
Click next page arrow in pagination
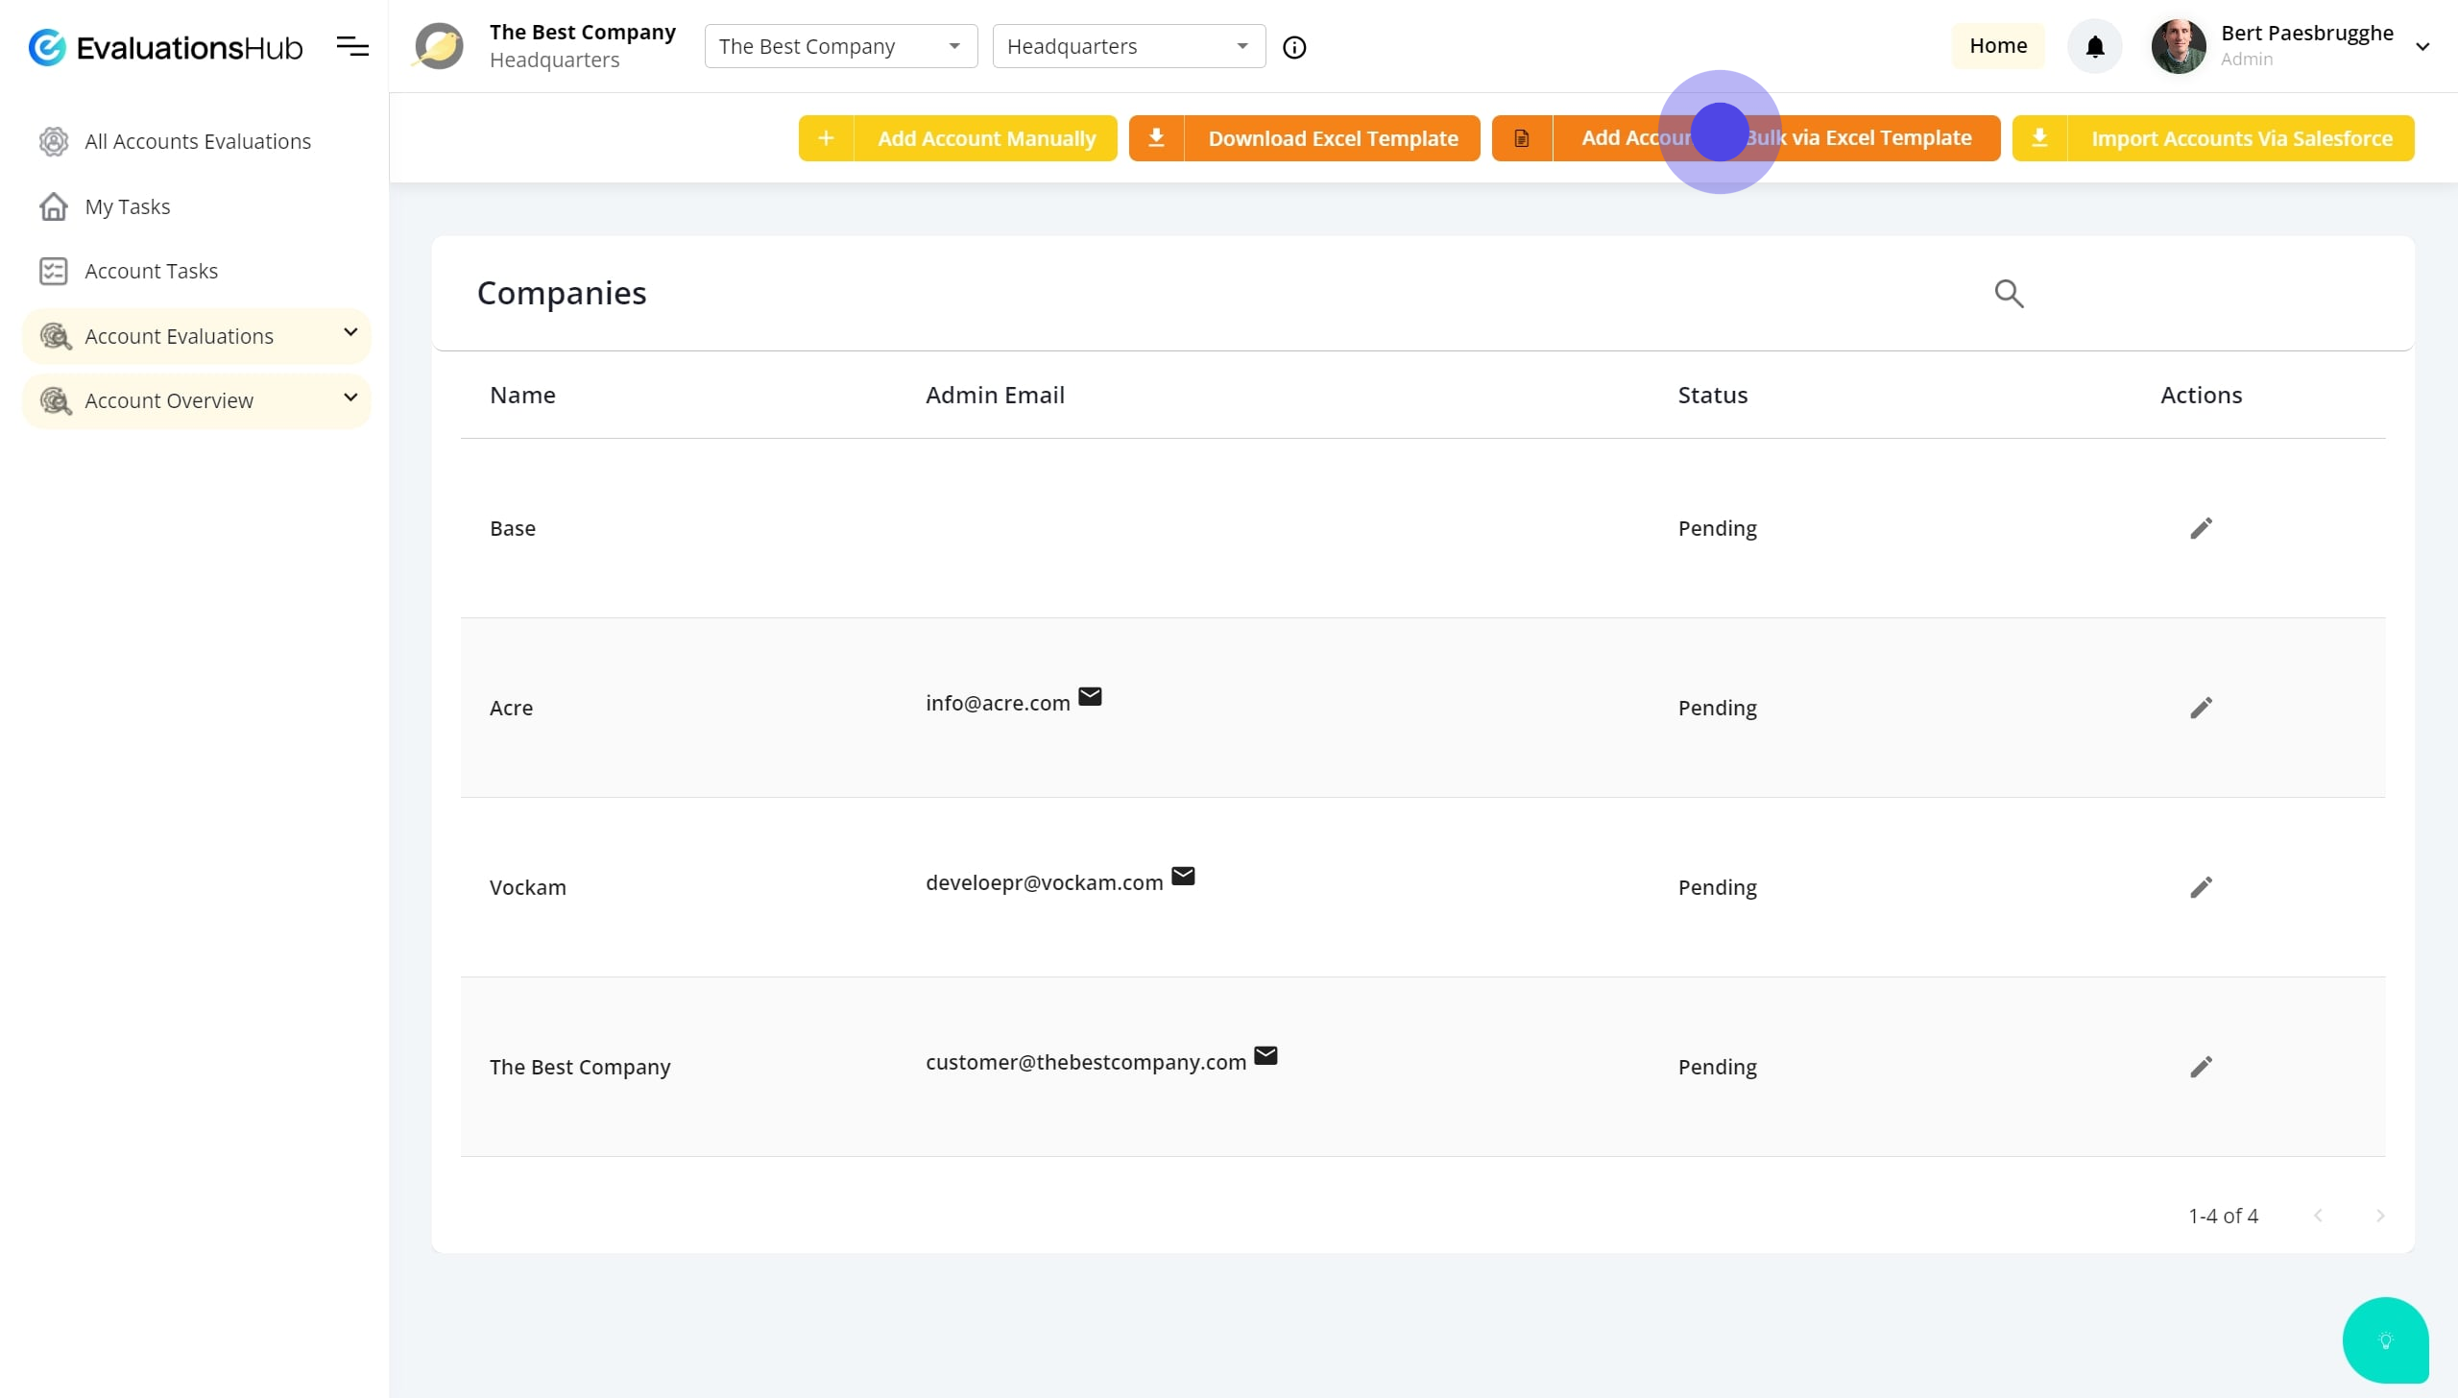(x=2379, y=1216)
